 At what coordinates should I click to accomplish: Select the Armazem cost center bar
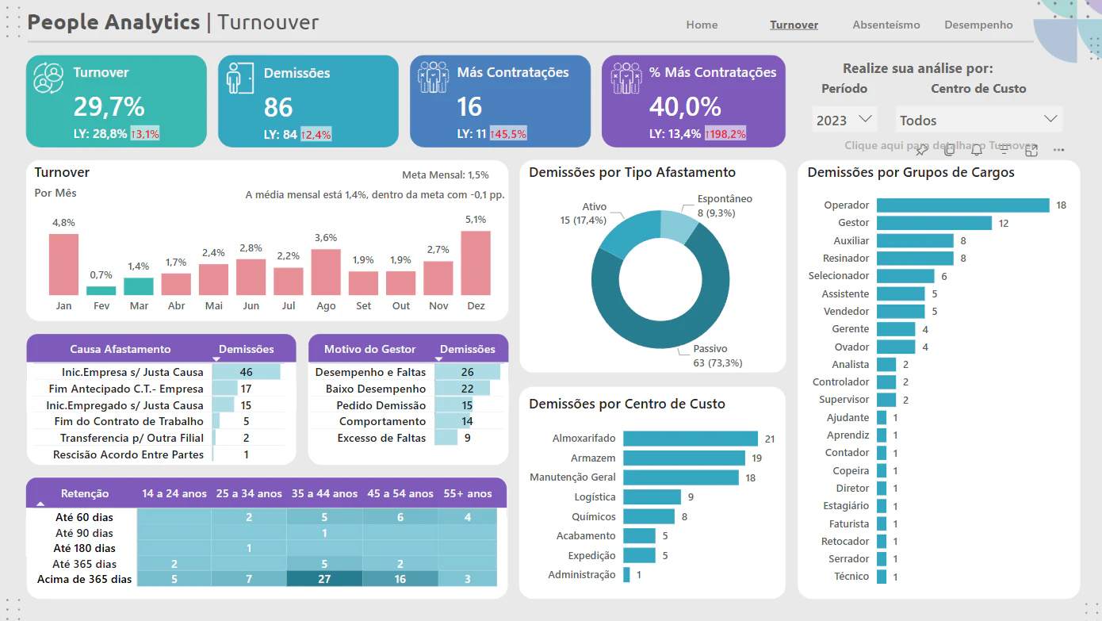tap(684, 458)
